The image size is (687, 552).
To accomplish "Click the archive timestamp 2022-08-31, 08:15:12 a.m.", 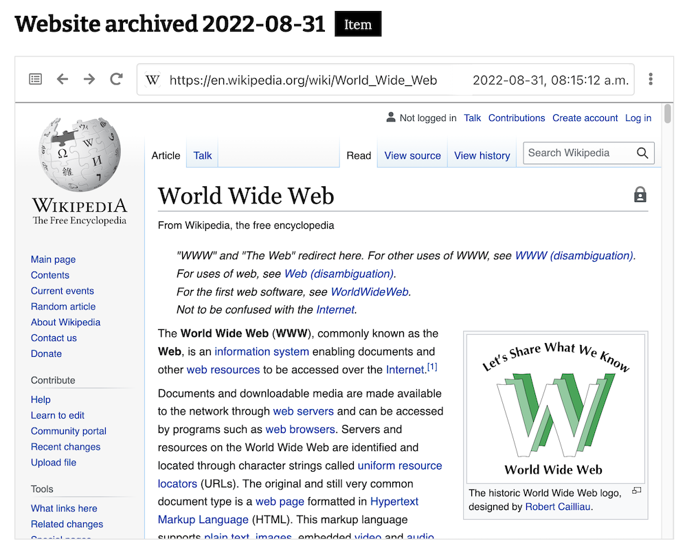I will [x=551, y=80].
